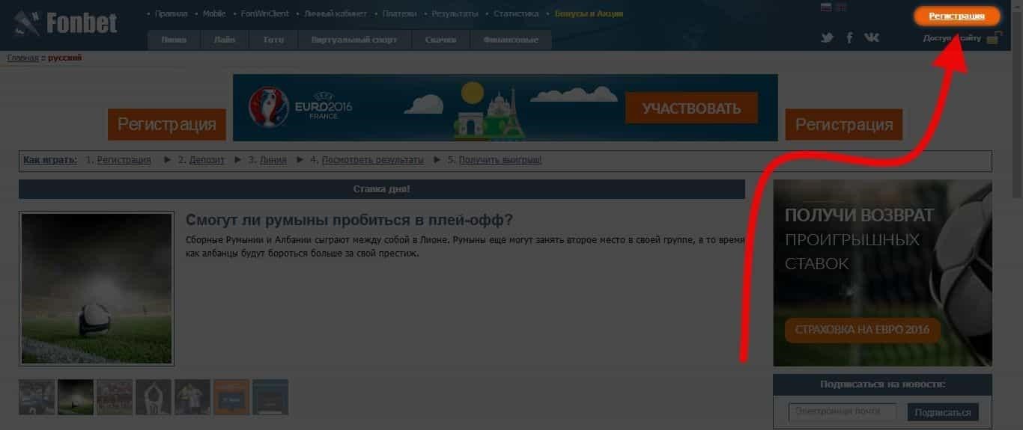Open the Платежи top menu link
1023x430 pixels.
pyautogui.click(x=399, y=13)
